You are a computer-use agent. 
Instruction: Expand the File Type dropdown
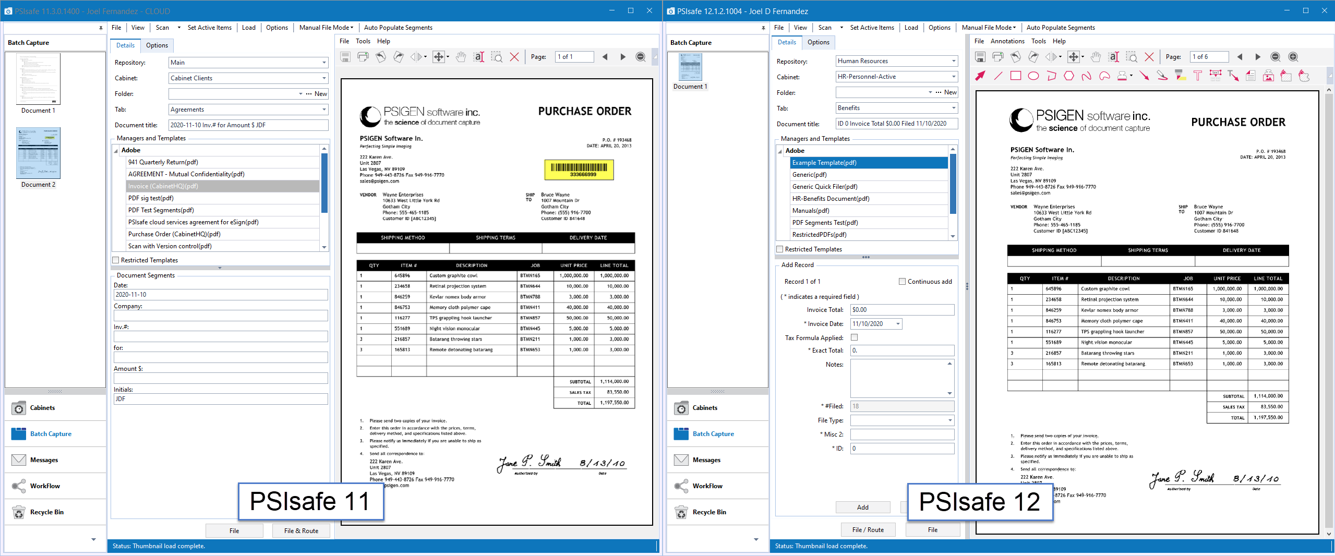pos(949,420)
